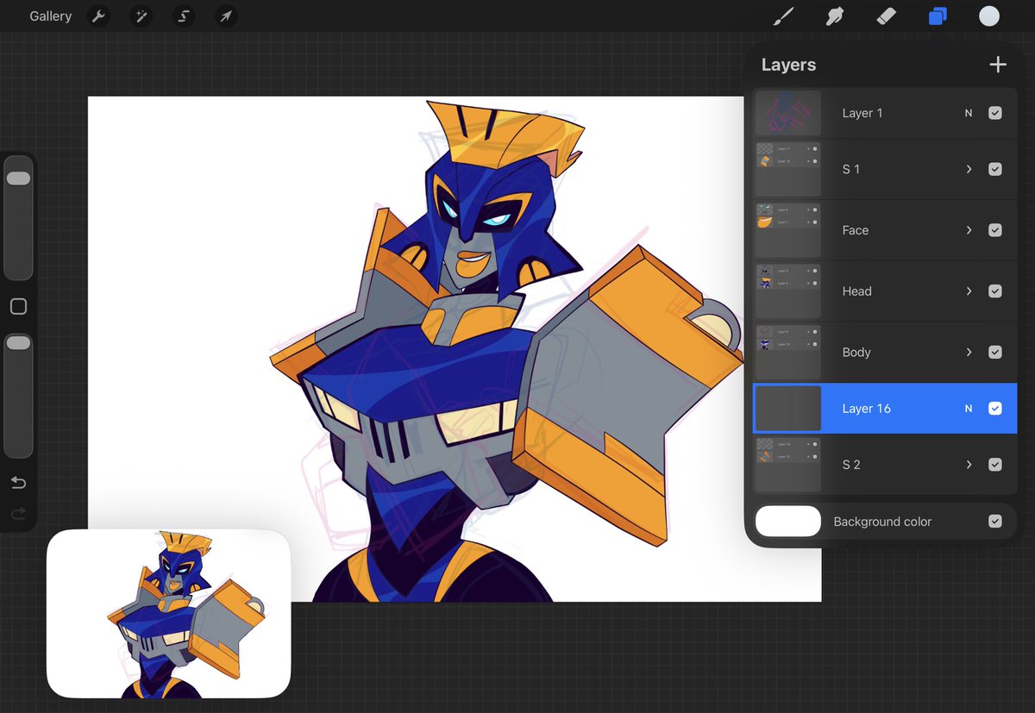Select the 'Layer 1' name label

tap(862, 113)
